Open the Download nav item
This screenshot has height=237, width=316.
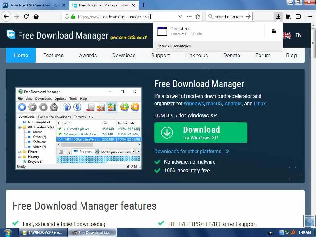pyautogui.click(x=124, y=55)
